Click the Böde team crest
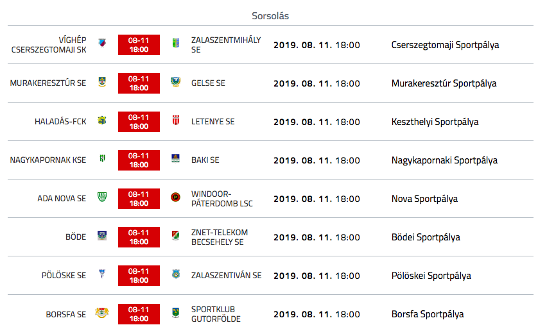Viewport: 538px width, 334px height. tap(102, 236)
